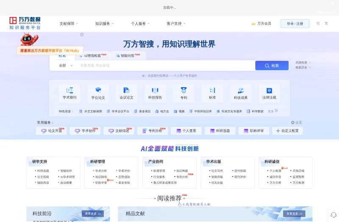
Task: Open 标准管理 under 产业协同
Action: [x=159, y=171]
